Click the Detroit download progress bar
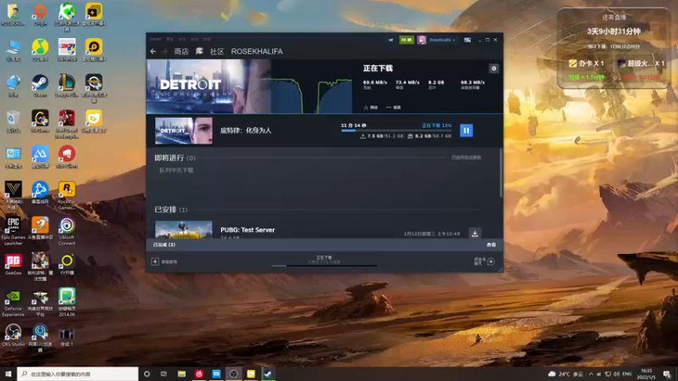 (x=396, y=130)
